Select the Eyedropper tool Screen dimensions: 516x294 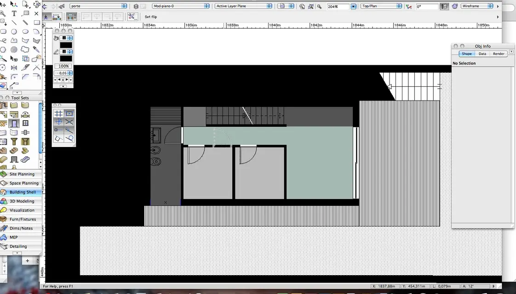[x=36, y=50]
